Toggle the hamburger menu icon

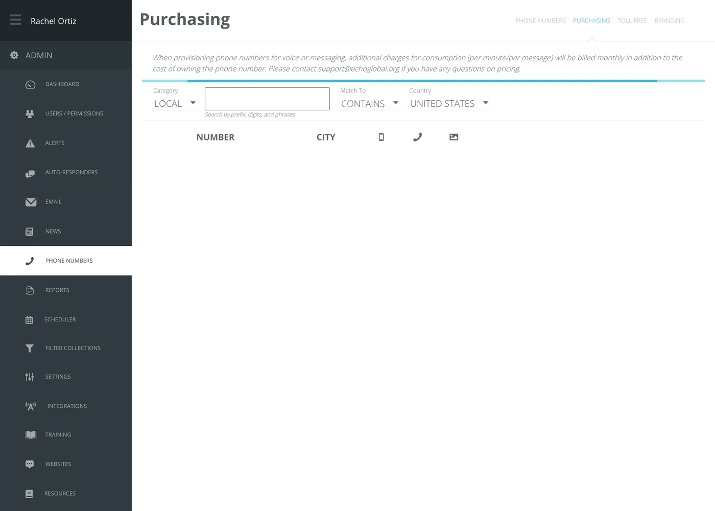pos(16,20)
